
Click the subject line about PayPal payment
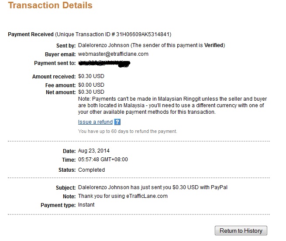coord(153,187)
